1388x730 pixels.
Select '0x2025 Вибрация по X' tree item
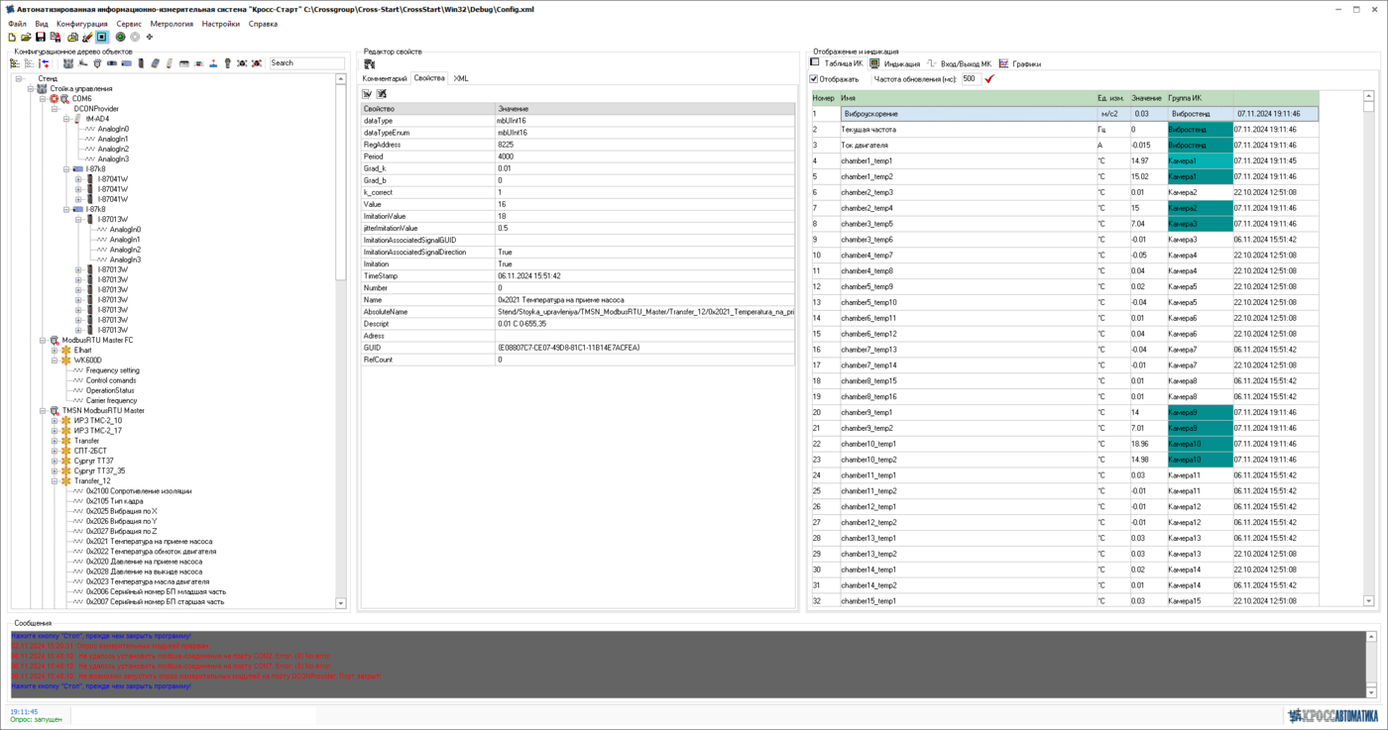coord(122,511)
